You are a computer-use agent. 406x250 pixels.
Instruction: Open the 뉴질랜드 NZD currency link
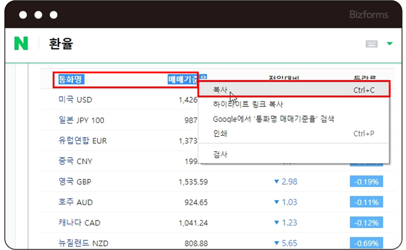coord(83,243)
